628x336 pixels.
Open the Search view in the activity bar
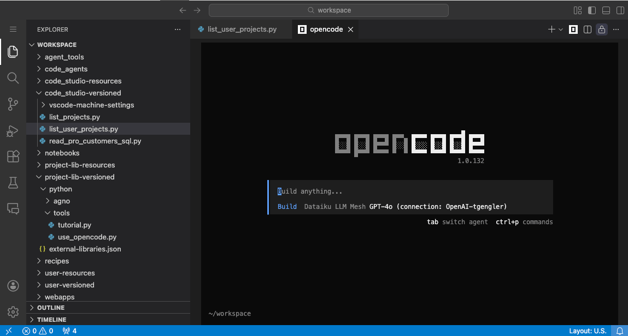13,78
